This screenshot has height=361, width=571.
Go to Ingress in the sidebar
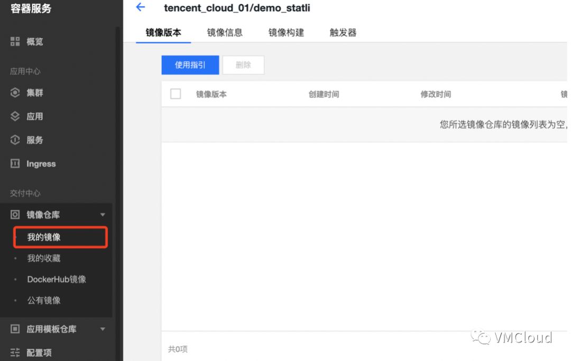[41, 164]
